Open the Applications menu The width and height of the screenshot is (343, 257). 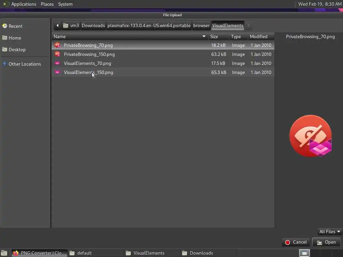(x=24, y=4)
